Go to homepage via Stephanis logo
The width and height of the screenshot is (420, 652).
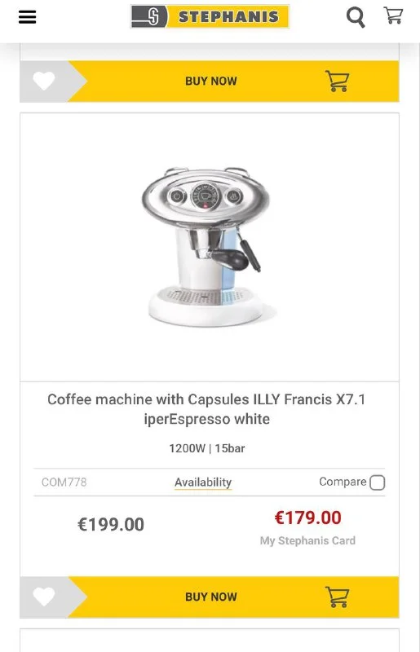pyautogui.click(x=210, y=16)
